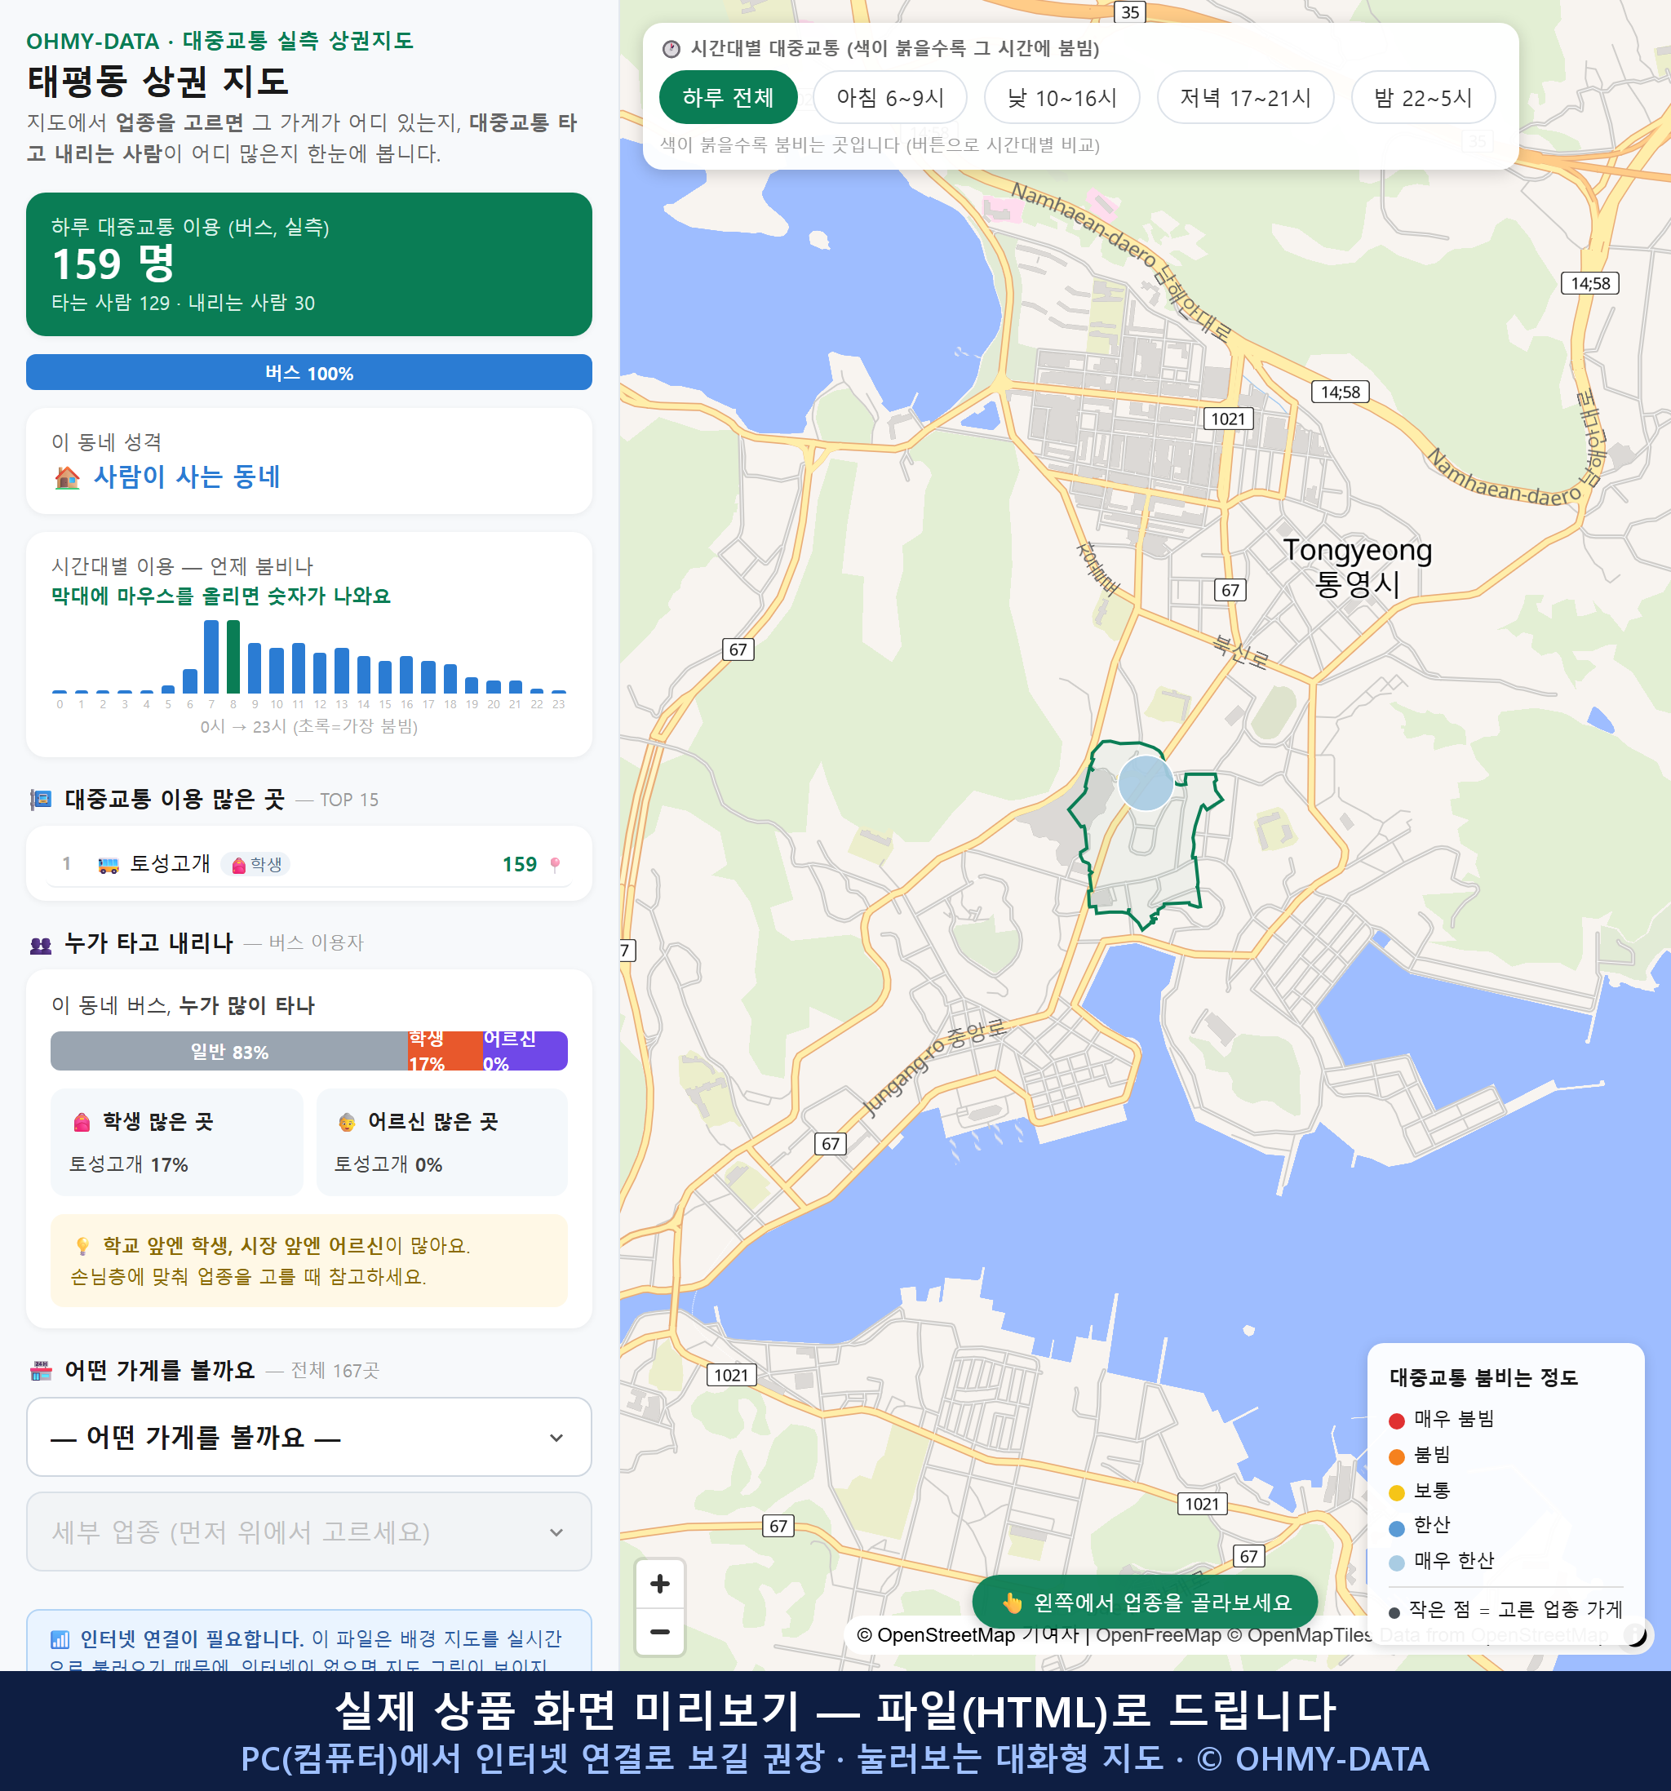Click the orange 붐빔 legend dot

tap(1396, 1456)
